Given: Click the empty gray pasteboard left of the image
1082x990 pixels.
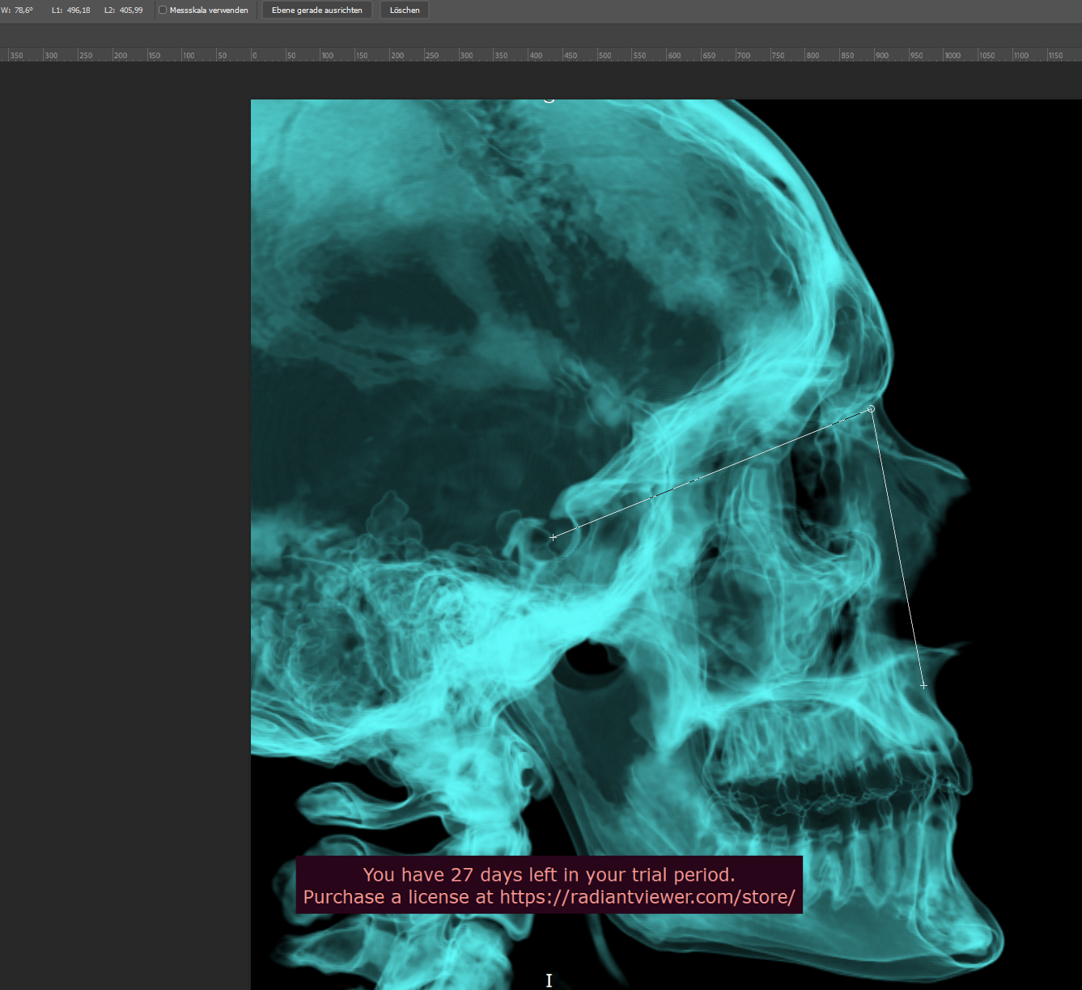Looking at the screenshot, I should (x=121, y=485).
